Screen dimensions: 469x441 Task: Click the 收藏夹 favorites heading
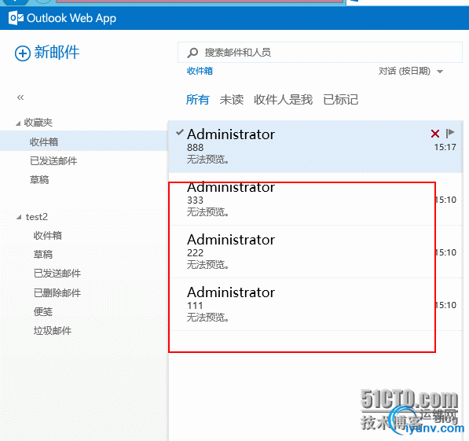[38, 123]
